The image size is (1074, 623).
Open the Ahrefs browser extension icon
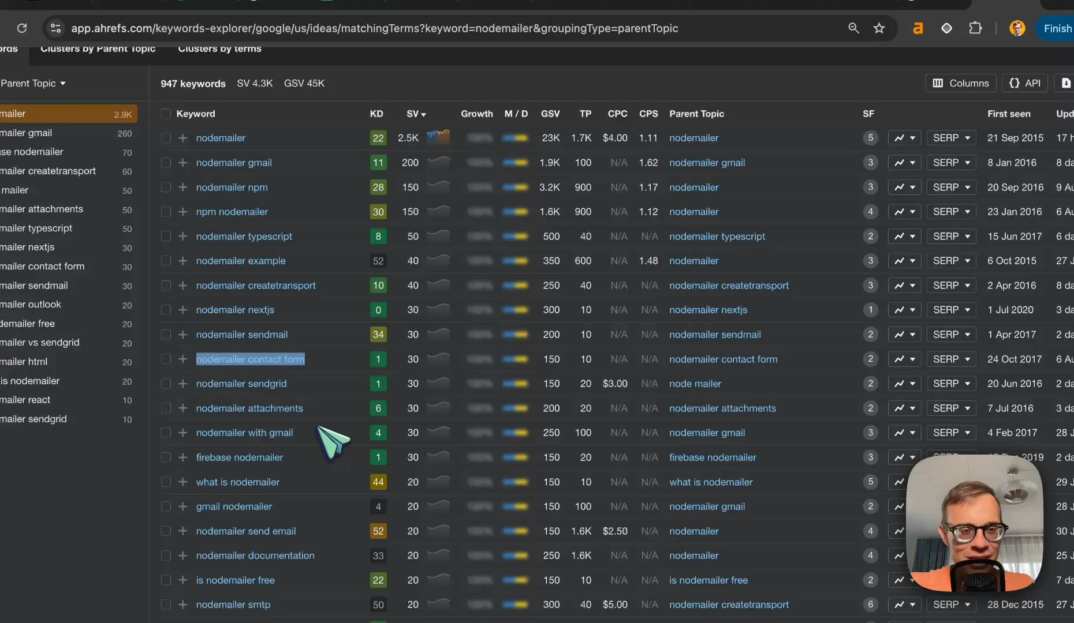pos(918,28)
